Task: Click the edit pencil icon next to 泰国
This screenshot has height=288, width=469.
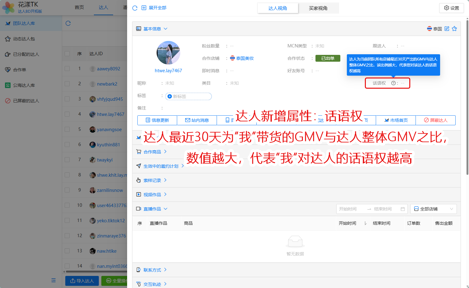Action: tap(447, 29)
